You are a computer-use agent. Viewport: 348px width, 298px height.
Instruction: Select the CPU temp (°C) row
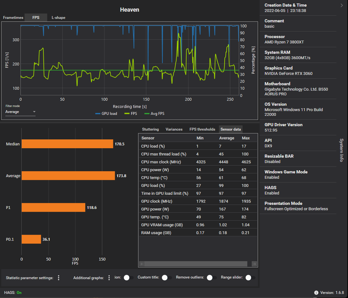click(x=198, y=177)
